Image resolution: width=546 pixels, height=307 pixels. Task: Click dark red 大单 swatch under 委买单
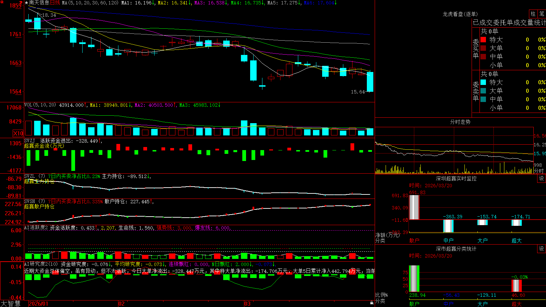483,48
